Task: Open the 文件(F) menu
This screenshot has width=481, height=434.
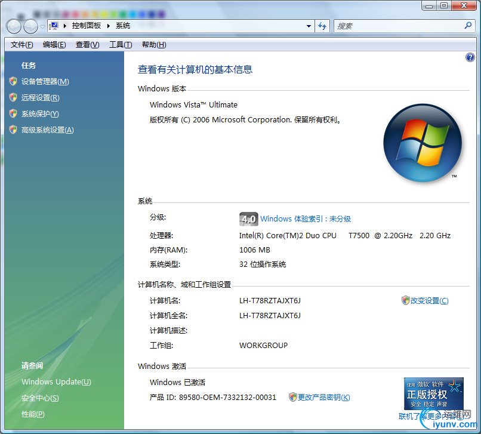Action: click(21, 45)
